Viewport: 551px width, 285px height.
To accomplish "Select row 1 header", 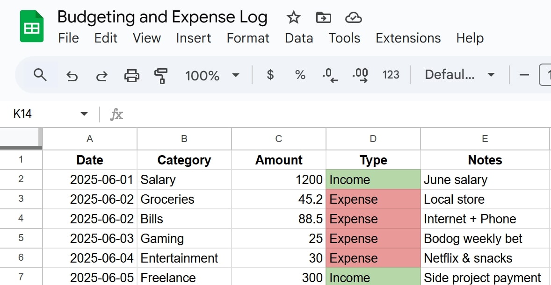I will pos(21,160).
